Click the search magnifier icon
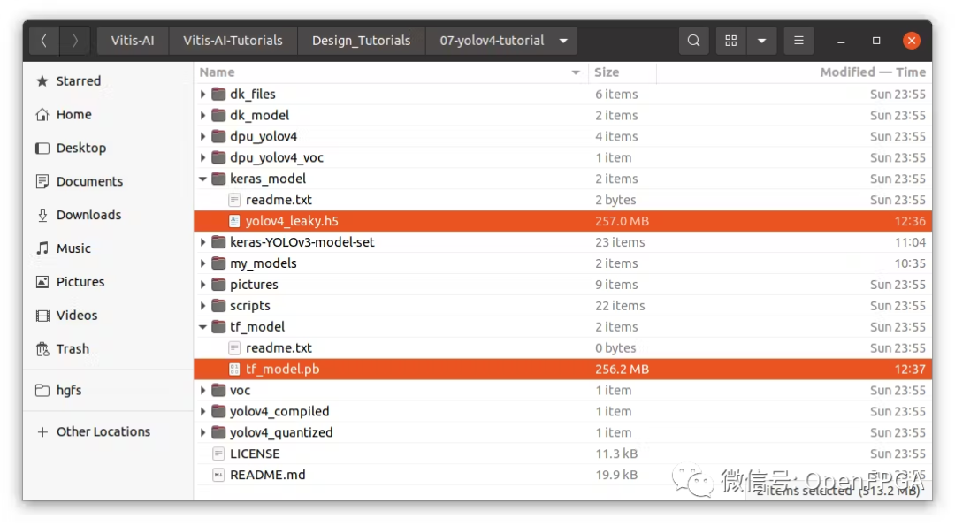Image resolution: width=955 pixels, height=526 pixels. tap(694, 41)
